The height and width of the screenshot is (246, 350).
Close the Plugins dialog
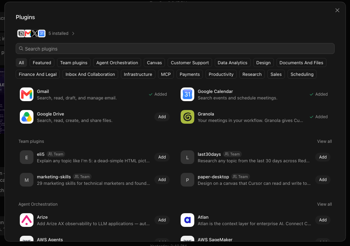[337, 10]
